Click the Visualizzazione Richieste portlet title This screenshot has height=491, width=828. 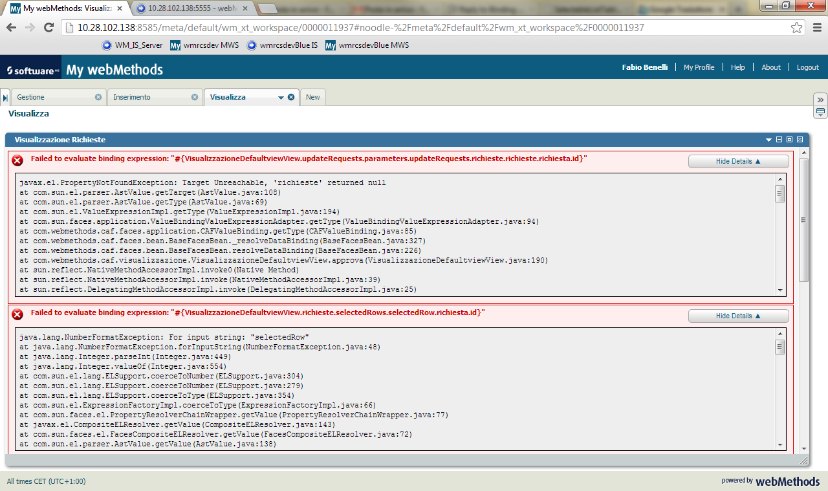tap(60, 140)
